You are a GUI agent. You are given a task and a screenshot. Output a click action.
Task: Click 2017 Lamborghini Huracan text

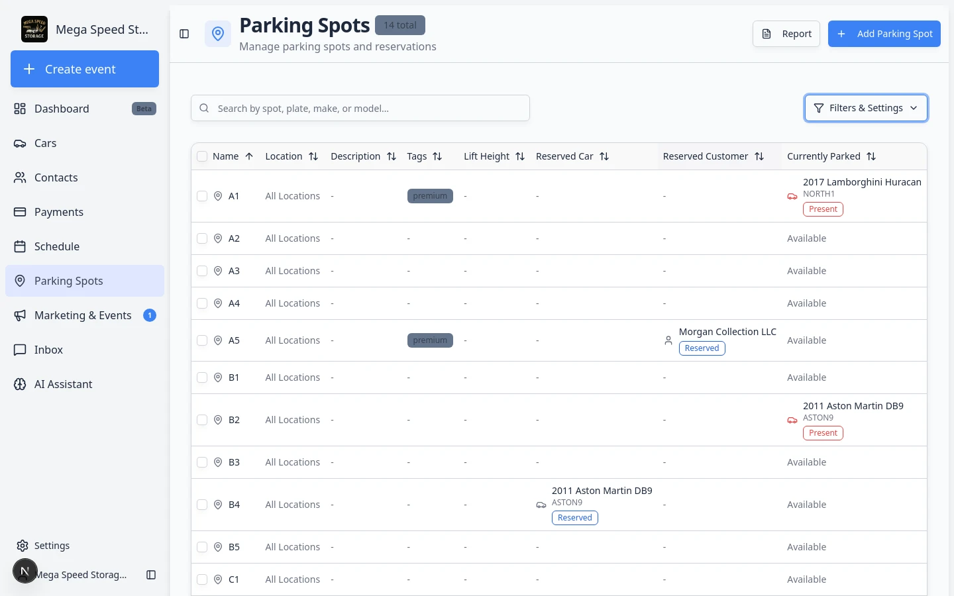coord(862,182)
